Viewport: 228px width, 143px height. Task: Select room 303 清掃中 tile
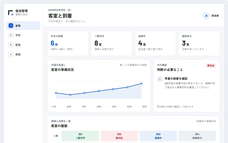point(158,136)
